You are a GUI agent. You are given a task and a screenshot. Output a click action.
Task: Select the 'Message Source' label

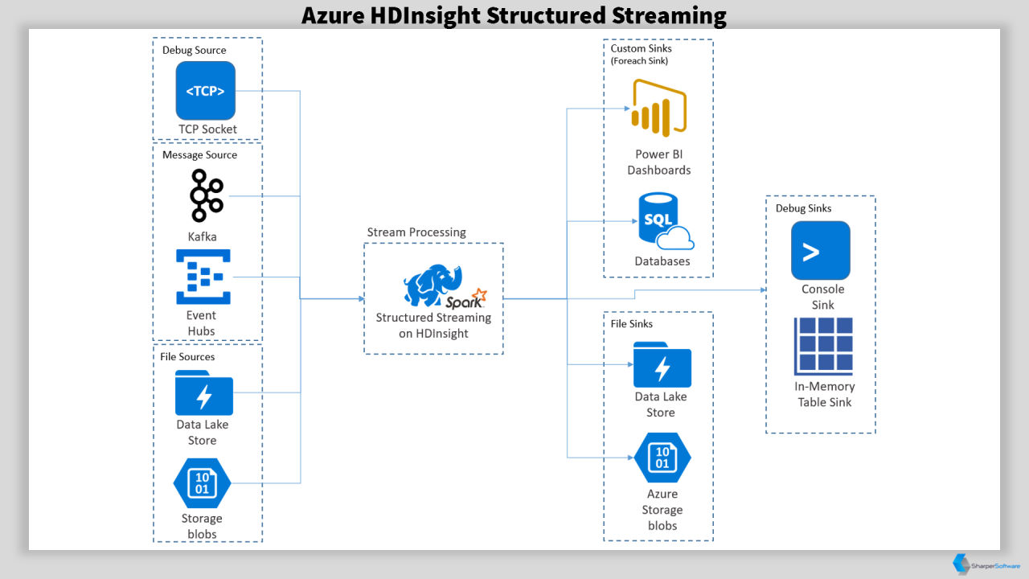point(200,155)
